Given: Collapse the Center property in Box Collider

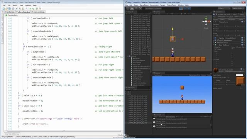Looking at the screenshot, I should point(213,59).
